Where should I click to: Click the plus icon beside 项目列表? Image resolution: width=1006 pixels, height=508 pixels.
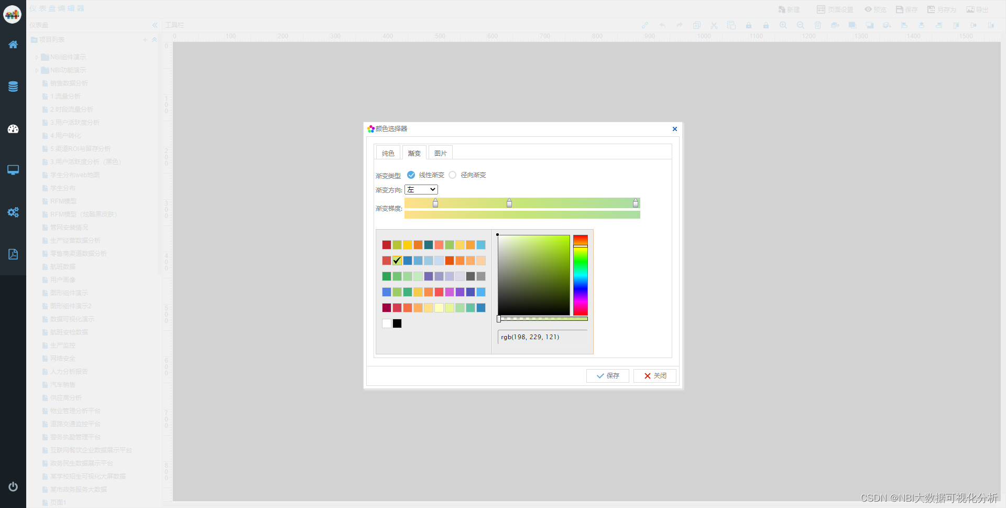pos(145,40)
